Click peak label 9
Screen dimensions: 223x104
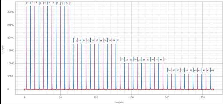62,3
